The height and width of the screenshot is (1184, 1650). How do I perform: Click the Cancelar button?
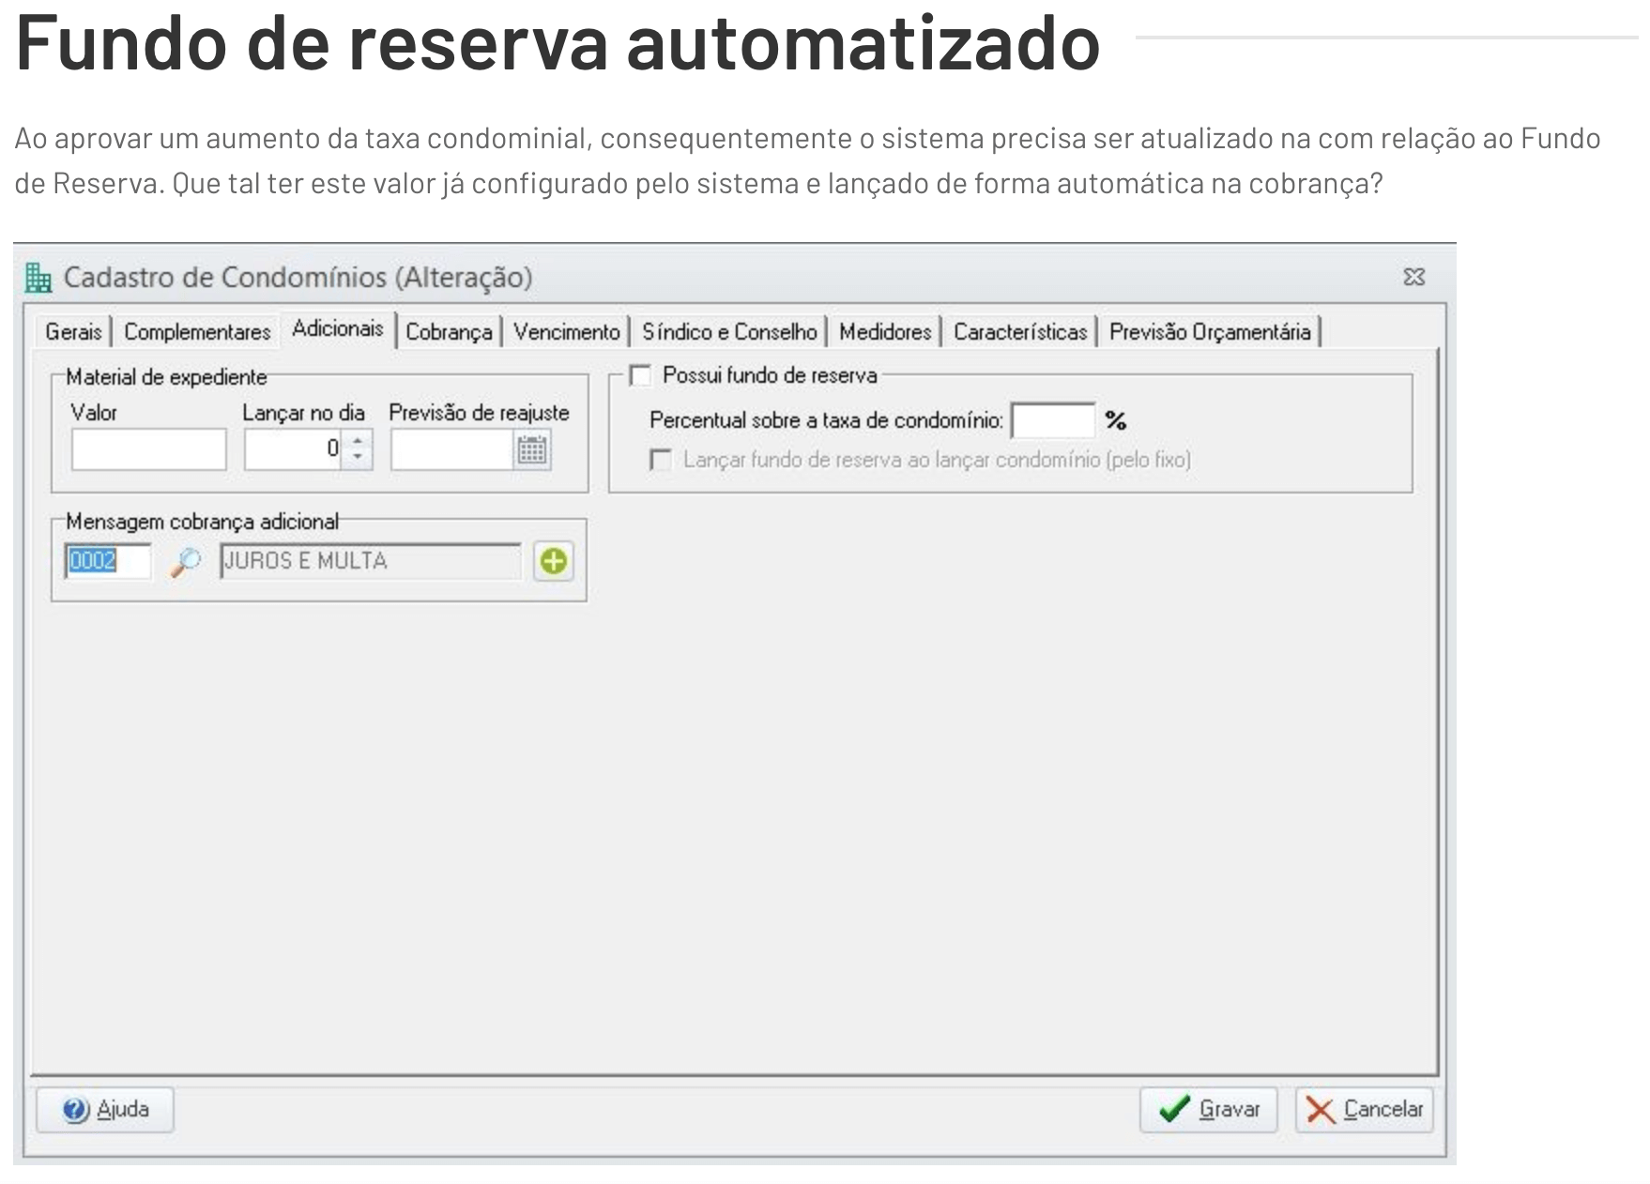(x=1365, y=1110)
